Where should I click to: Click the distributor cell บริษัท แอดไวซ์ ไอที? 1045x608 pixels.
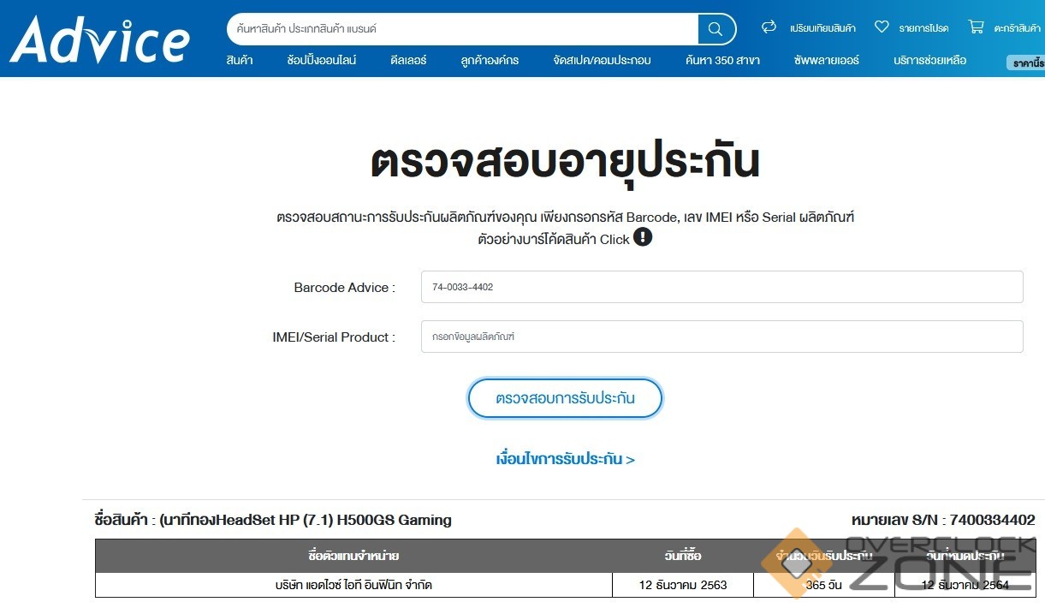point(353,585)
